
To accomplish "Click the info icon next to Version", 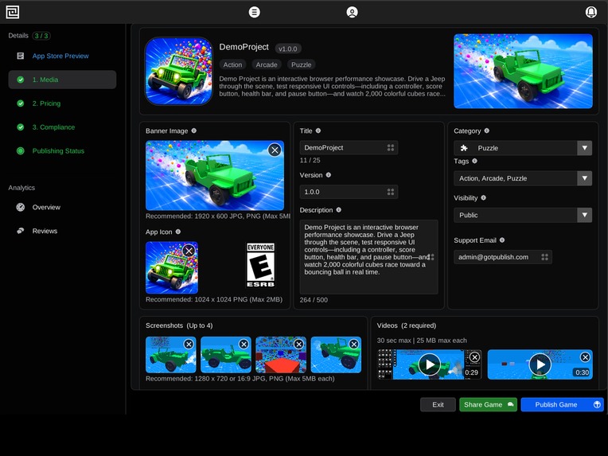I will [329, 175].
